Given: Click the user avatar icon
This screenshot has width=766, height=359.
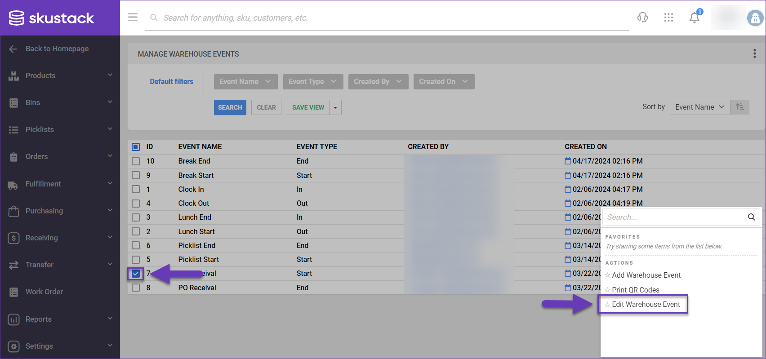Looking at the screenshot, I should [x=755, y=18].
